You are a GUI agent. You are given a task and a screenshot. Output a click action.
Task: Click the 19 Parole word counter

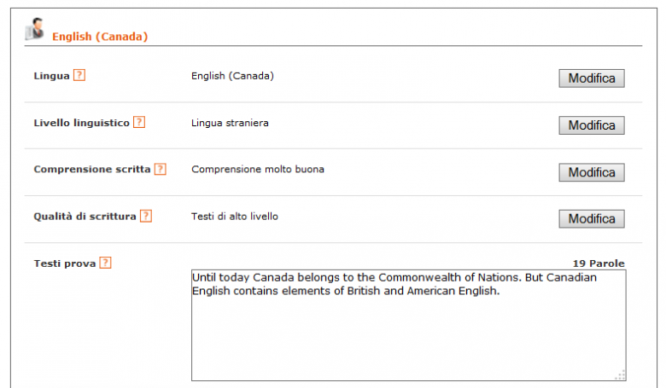(x=599, y=263)
